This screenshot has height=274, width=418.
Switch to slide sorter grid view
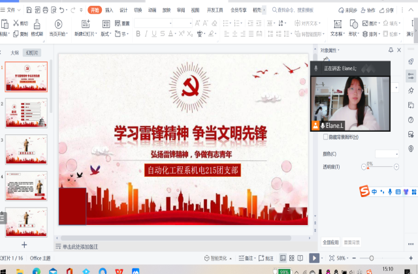(x=292, y=258)
